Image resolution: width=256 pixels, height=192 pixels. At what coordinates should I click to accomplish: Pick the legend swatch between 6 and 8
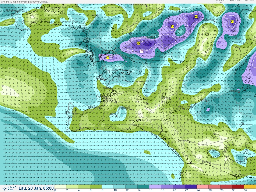tap(96, 187)
